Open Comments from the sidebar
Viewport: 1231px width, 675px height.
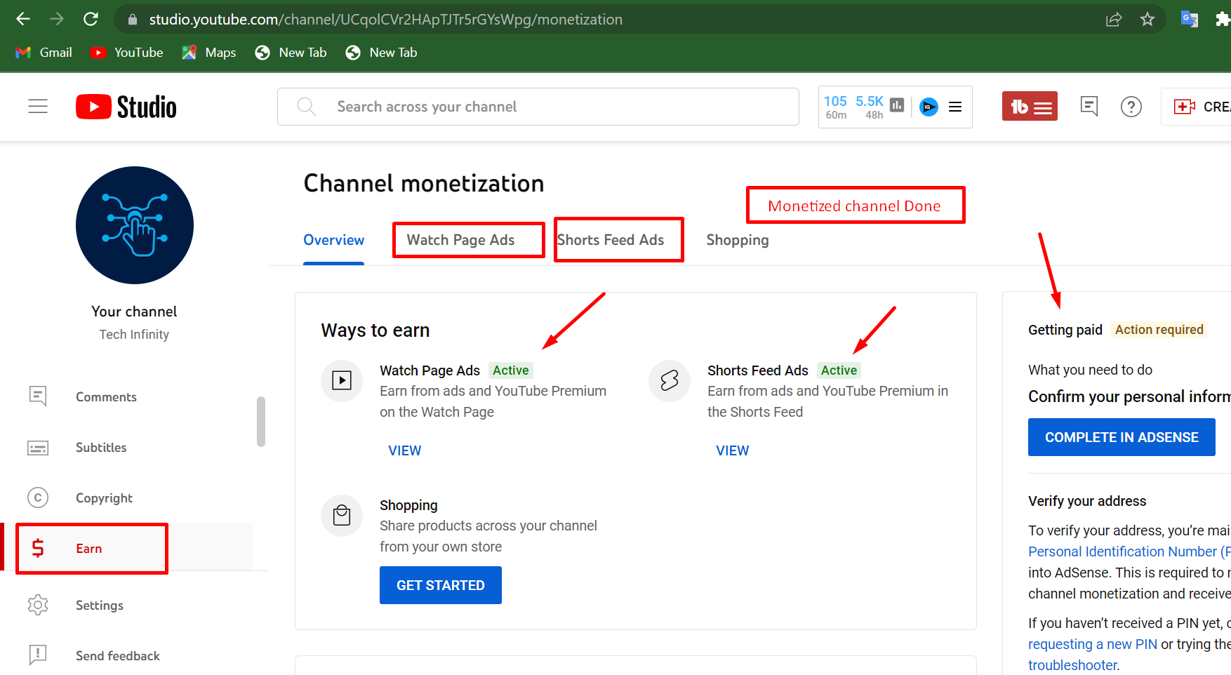(x=106, y=396)
